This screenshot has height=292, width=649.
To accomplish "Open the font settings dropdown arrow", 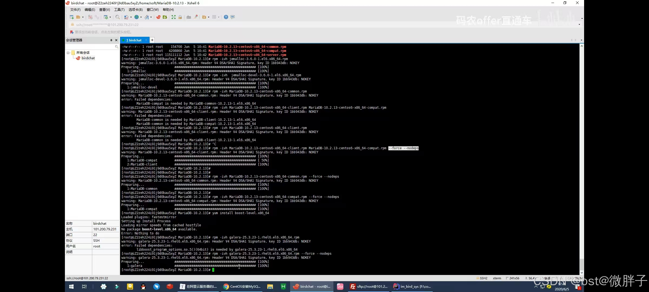I will coord(151,17).
